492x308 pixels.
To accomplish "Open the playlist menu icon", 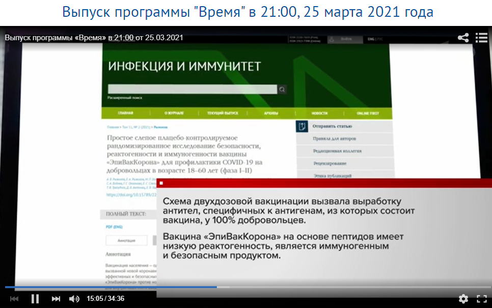I will point(481,38).
